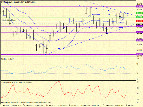Click the 23 Mar 2012 date label
This screenshot has height=107, width=143.
tap(119, 106)
